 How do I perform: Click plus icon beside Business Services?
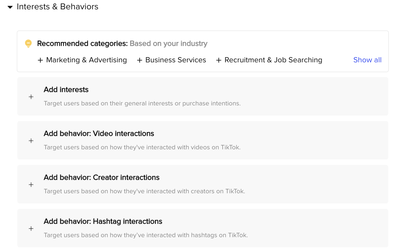pos(140,60)
